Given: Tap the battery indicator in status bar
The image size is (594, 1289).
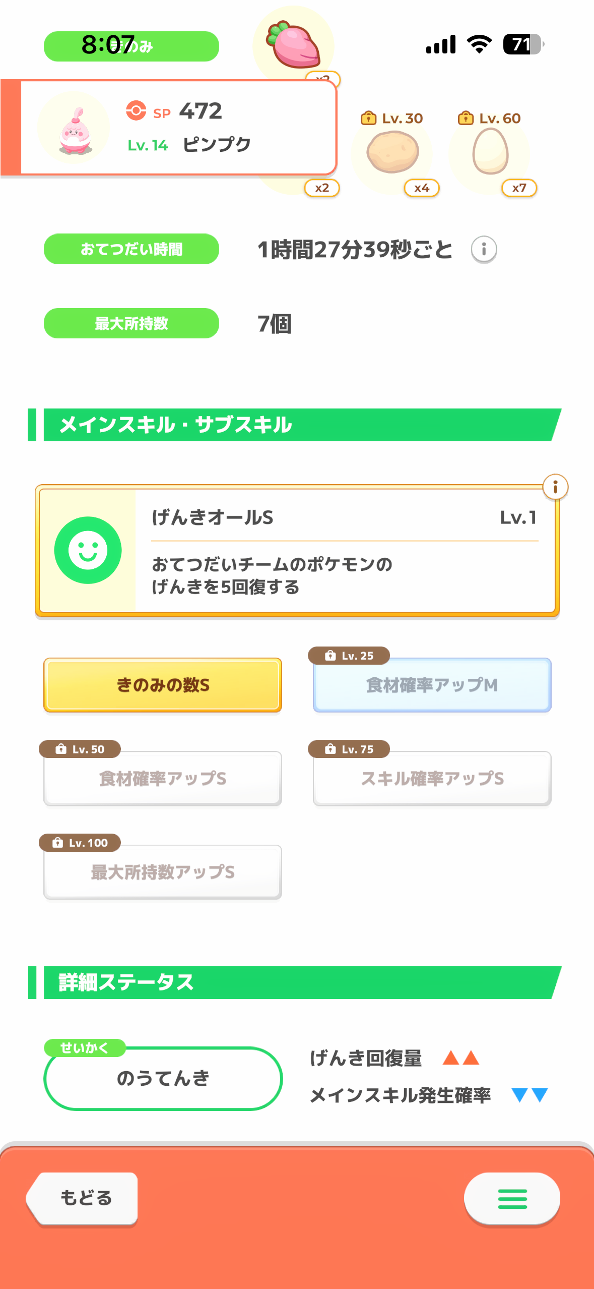Looking at the screenshot, I should [523, 44].
